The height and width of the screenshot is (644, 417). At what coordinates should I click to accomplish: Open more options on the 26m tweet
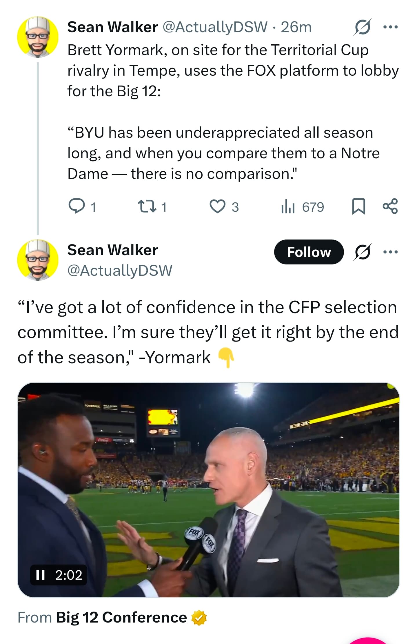390,27
